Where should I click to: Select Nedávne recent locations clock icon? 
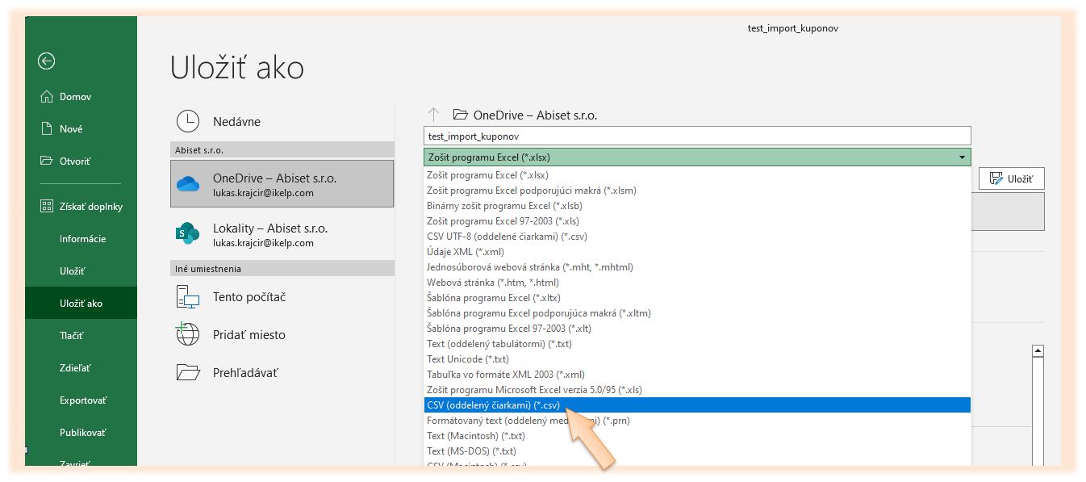pyautogui.click(x=187, y=122)
